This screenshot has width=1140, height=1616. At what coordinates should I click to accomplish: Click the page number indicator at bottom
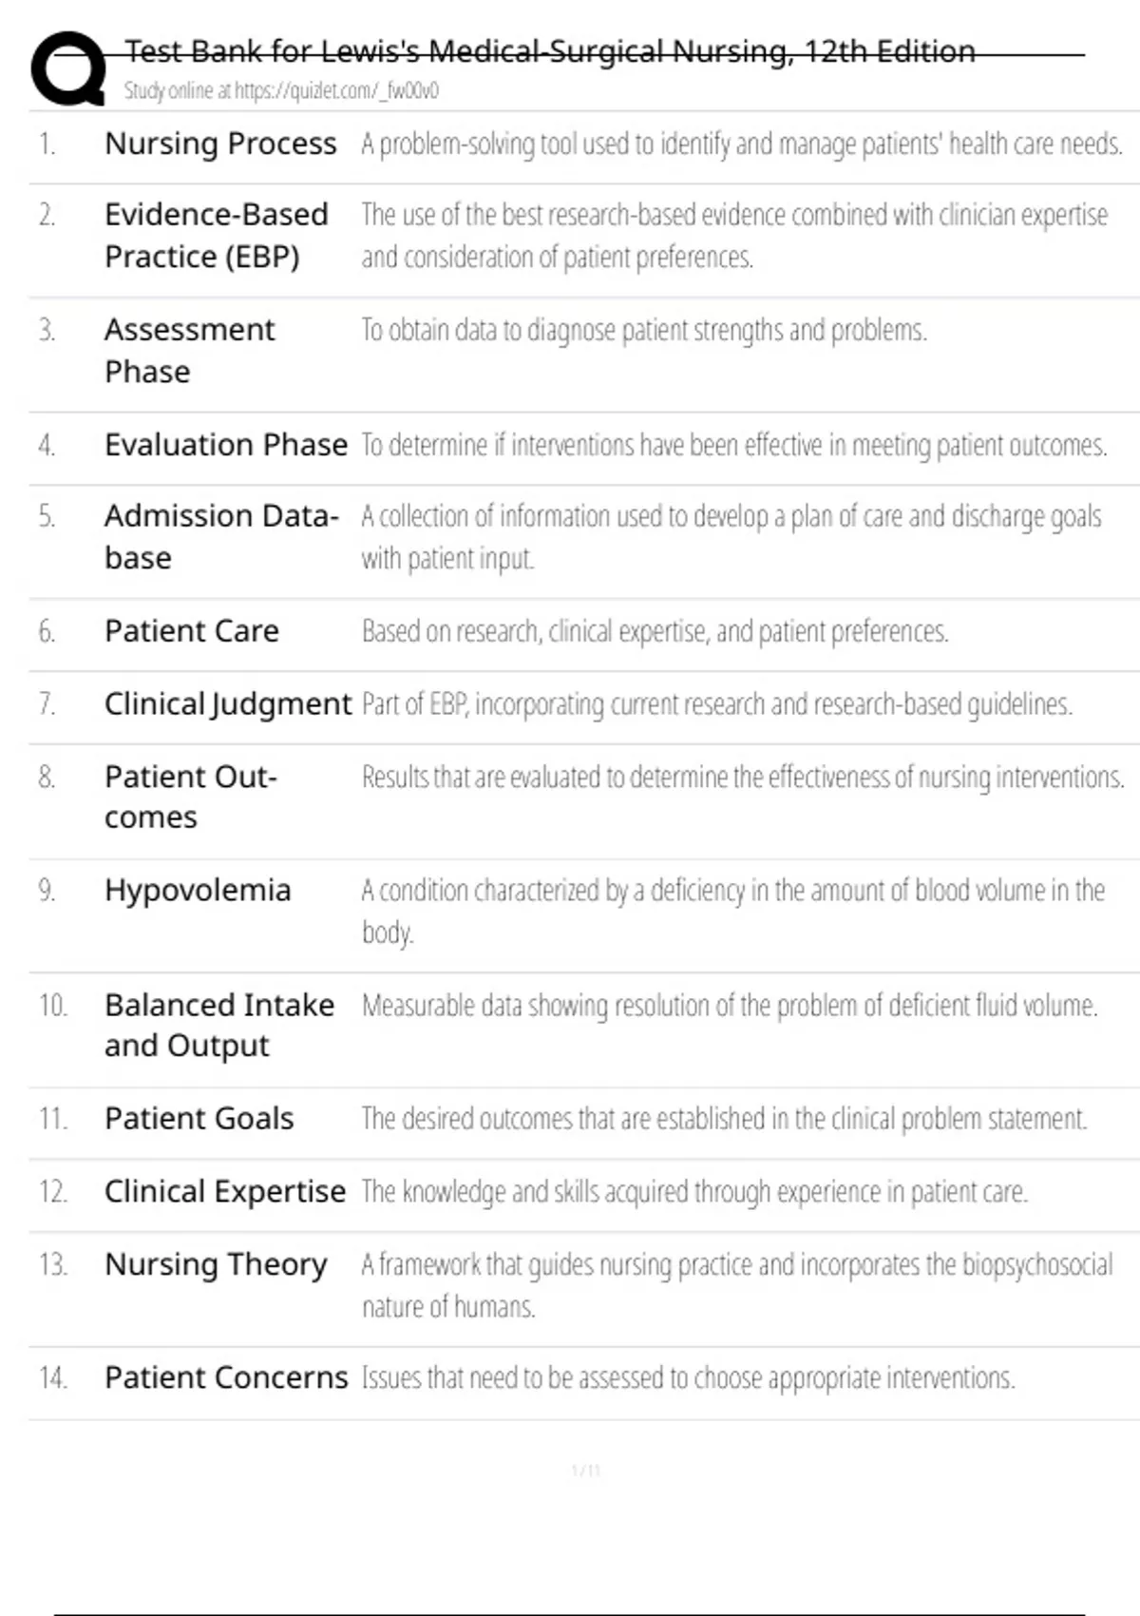click(x=586, y=1472)
